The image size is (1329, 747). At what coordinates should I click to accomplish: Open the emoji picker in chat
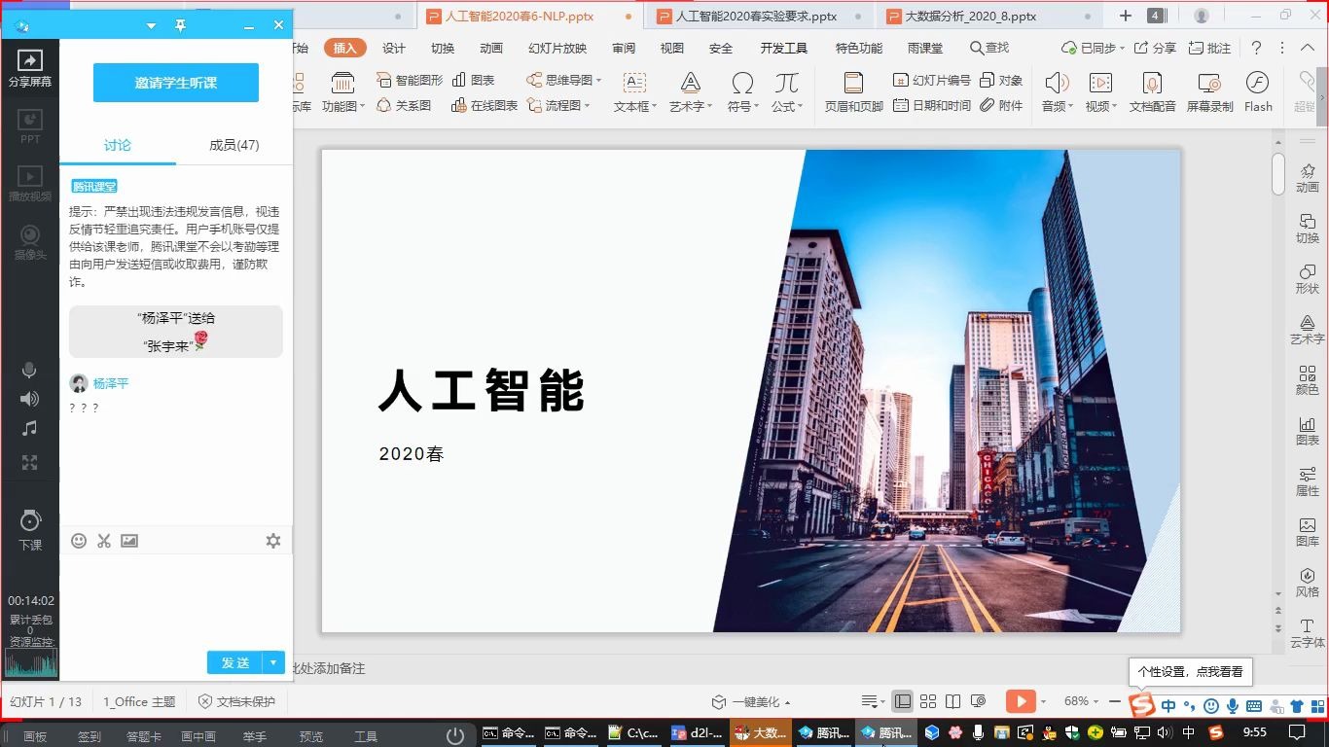79,541
